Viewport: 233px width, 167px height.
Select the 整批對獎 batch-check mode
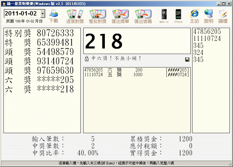98,16
